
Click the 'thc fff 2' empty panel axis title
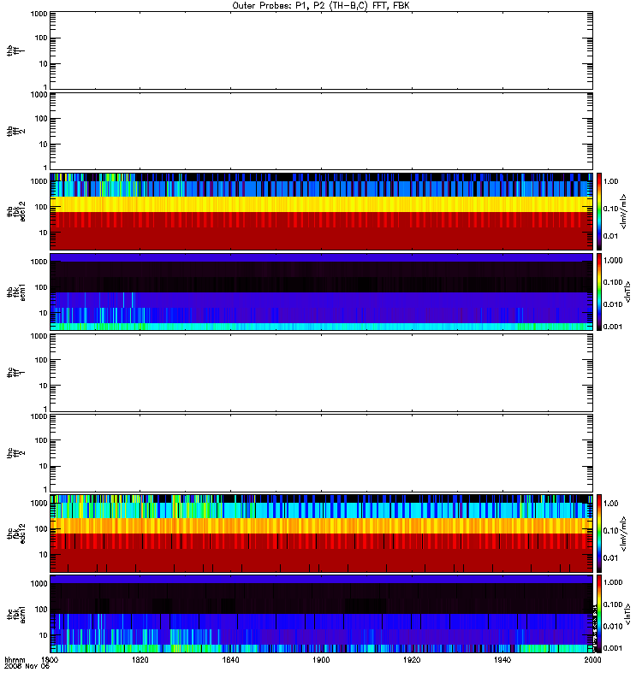(x=16, y=453)
